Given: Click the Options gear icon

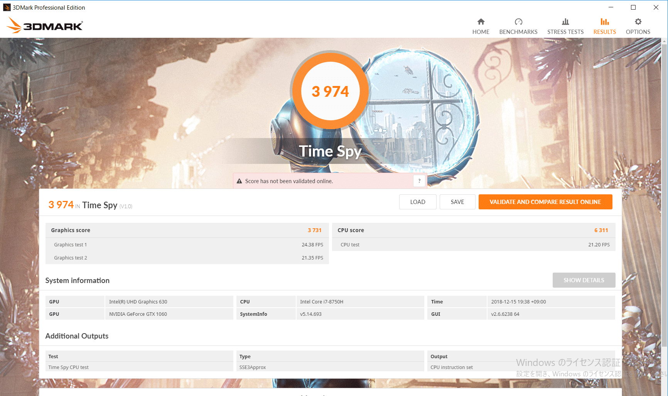Looking at the screenshot, I should [638, 22].
